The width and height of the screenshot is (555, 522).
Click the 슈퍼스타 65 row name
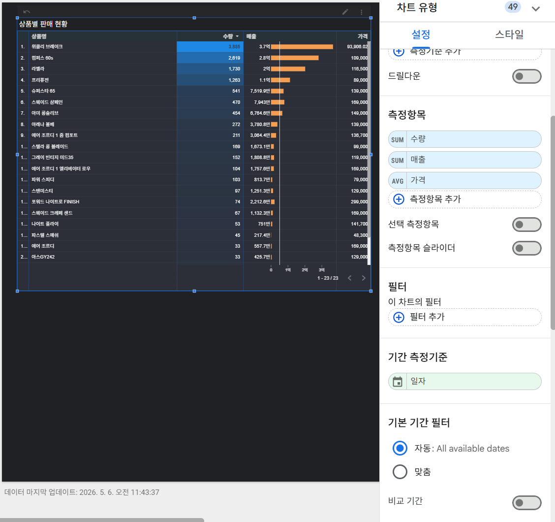43,91
